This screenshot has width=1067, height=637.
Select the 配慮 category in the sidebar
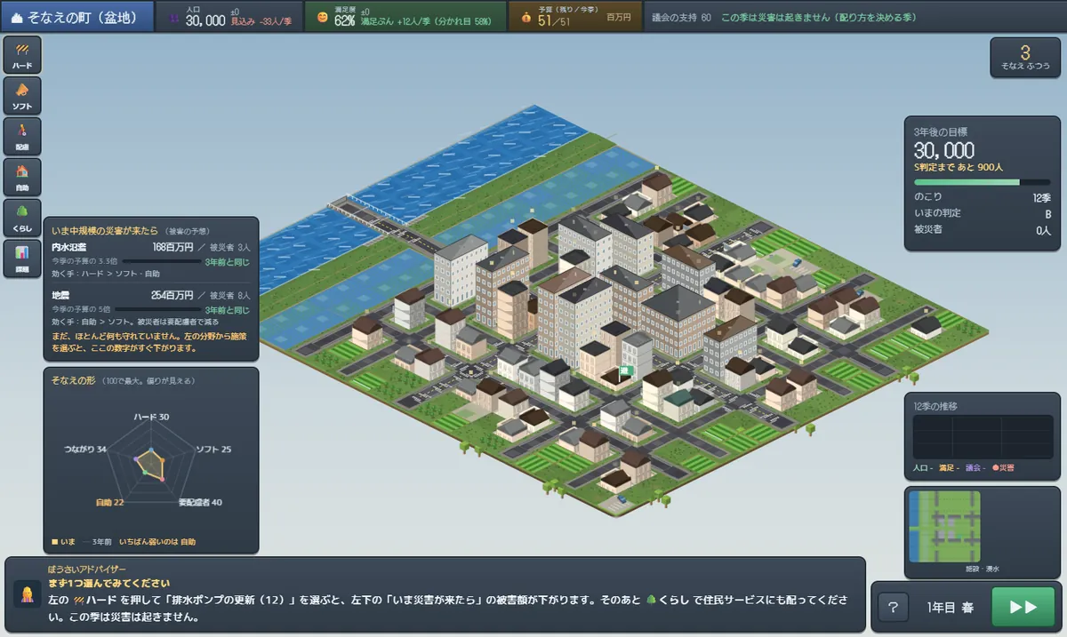21,136
